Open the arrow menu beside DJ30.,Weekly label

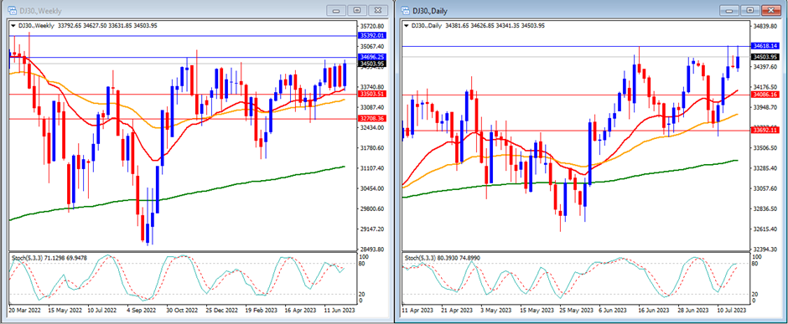(x=13, y=25)
